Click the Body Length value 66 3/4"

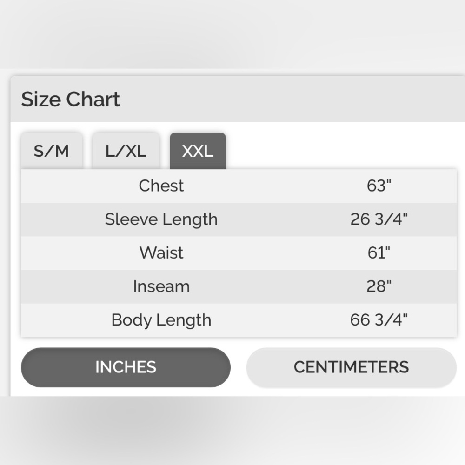click(379, 320)
